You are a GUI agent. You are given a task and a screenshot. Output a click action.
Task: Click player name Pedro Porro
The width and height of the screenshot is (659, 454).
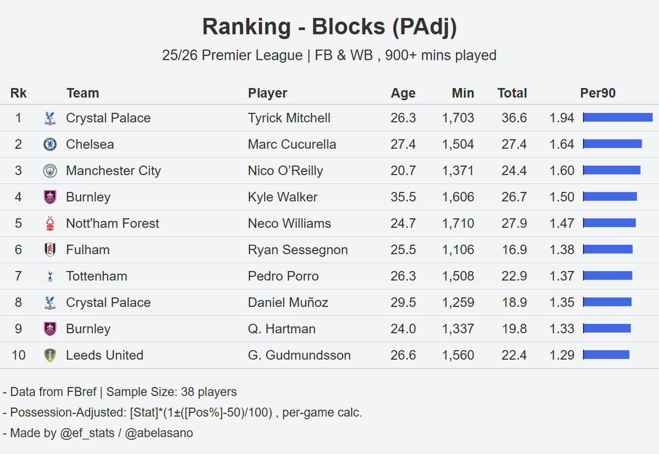tap(283, 276)
